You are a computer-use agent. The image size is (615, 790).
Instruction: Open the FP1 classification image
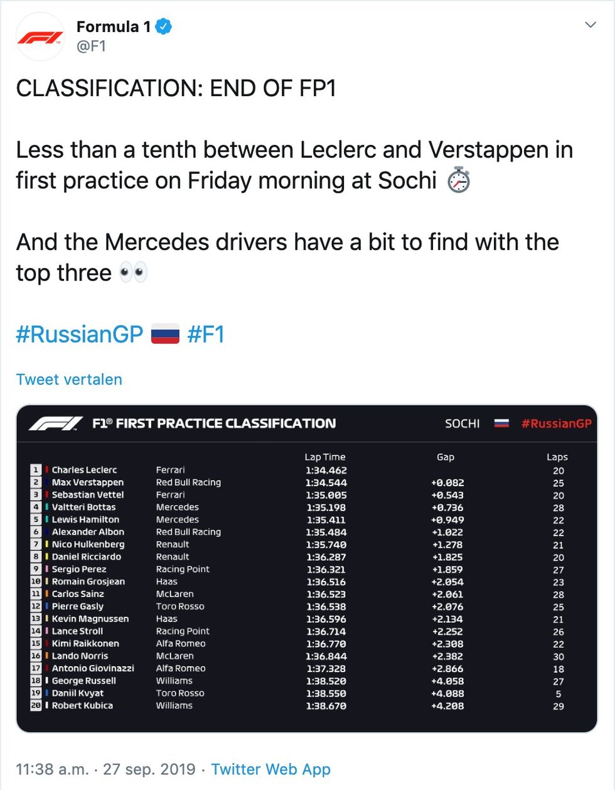[307, 568]
